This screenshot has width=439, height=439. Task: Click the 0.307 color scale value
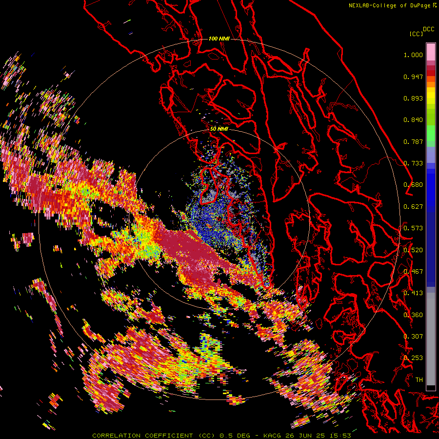(x=413, y=337)
